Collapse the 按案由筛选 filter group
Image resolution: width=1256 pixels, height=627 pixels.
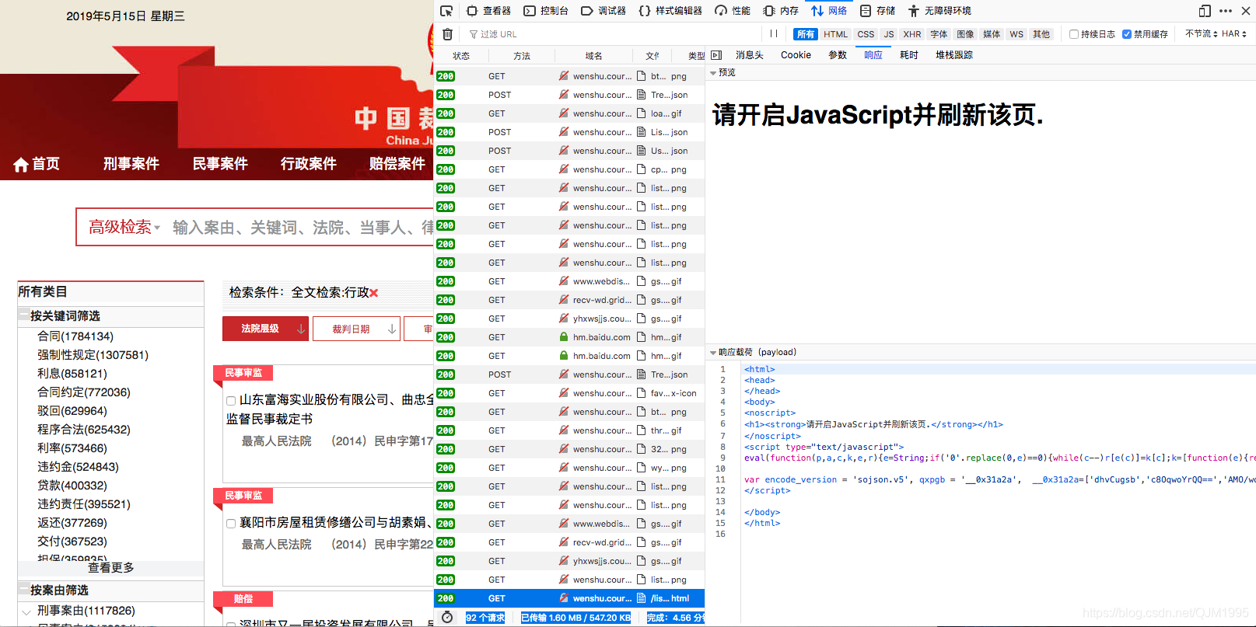24,588
